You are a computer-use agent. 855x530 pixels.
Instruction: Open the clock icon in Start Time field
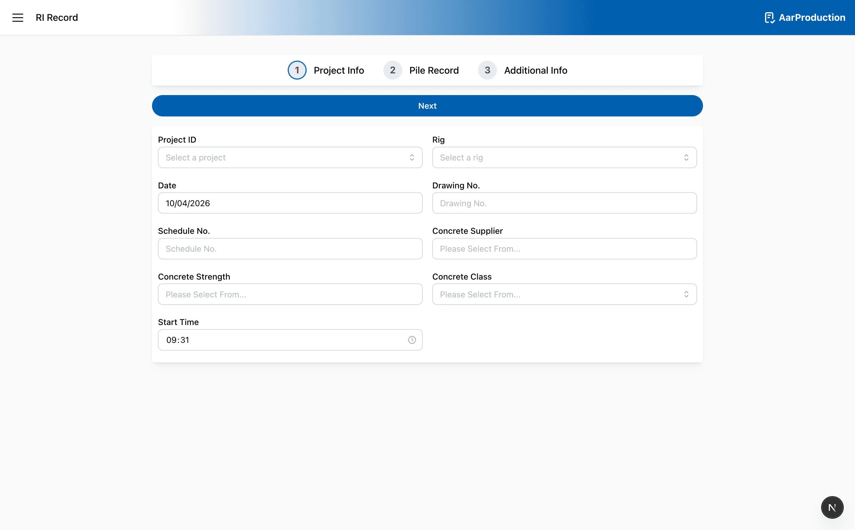(411, 339)
